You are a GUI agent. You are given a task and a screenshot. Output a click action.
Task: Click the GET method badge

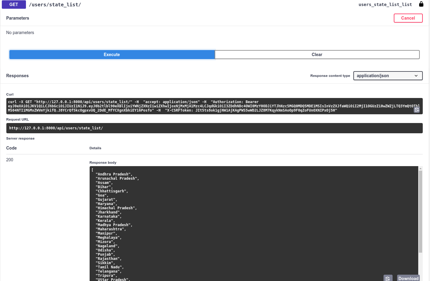[x=14, y=5]
